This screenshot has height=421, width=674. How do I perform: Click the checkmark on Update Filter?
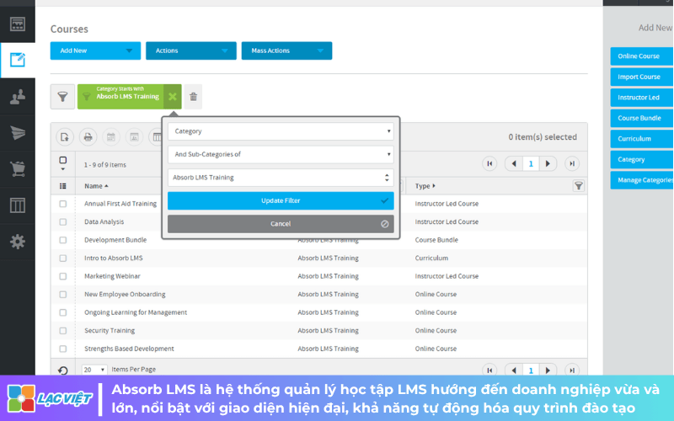384,200
